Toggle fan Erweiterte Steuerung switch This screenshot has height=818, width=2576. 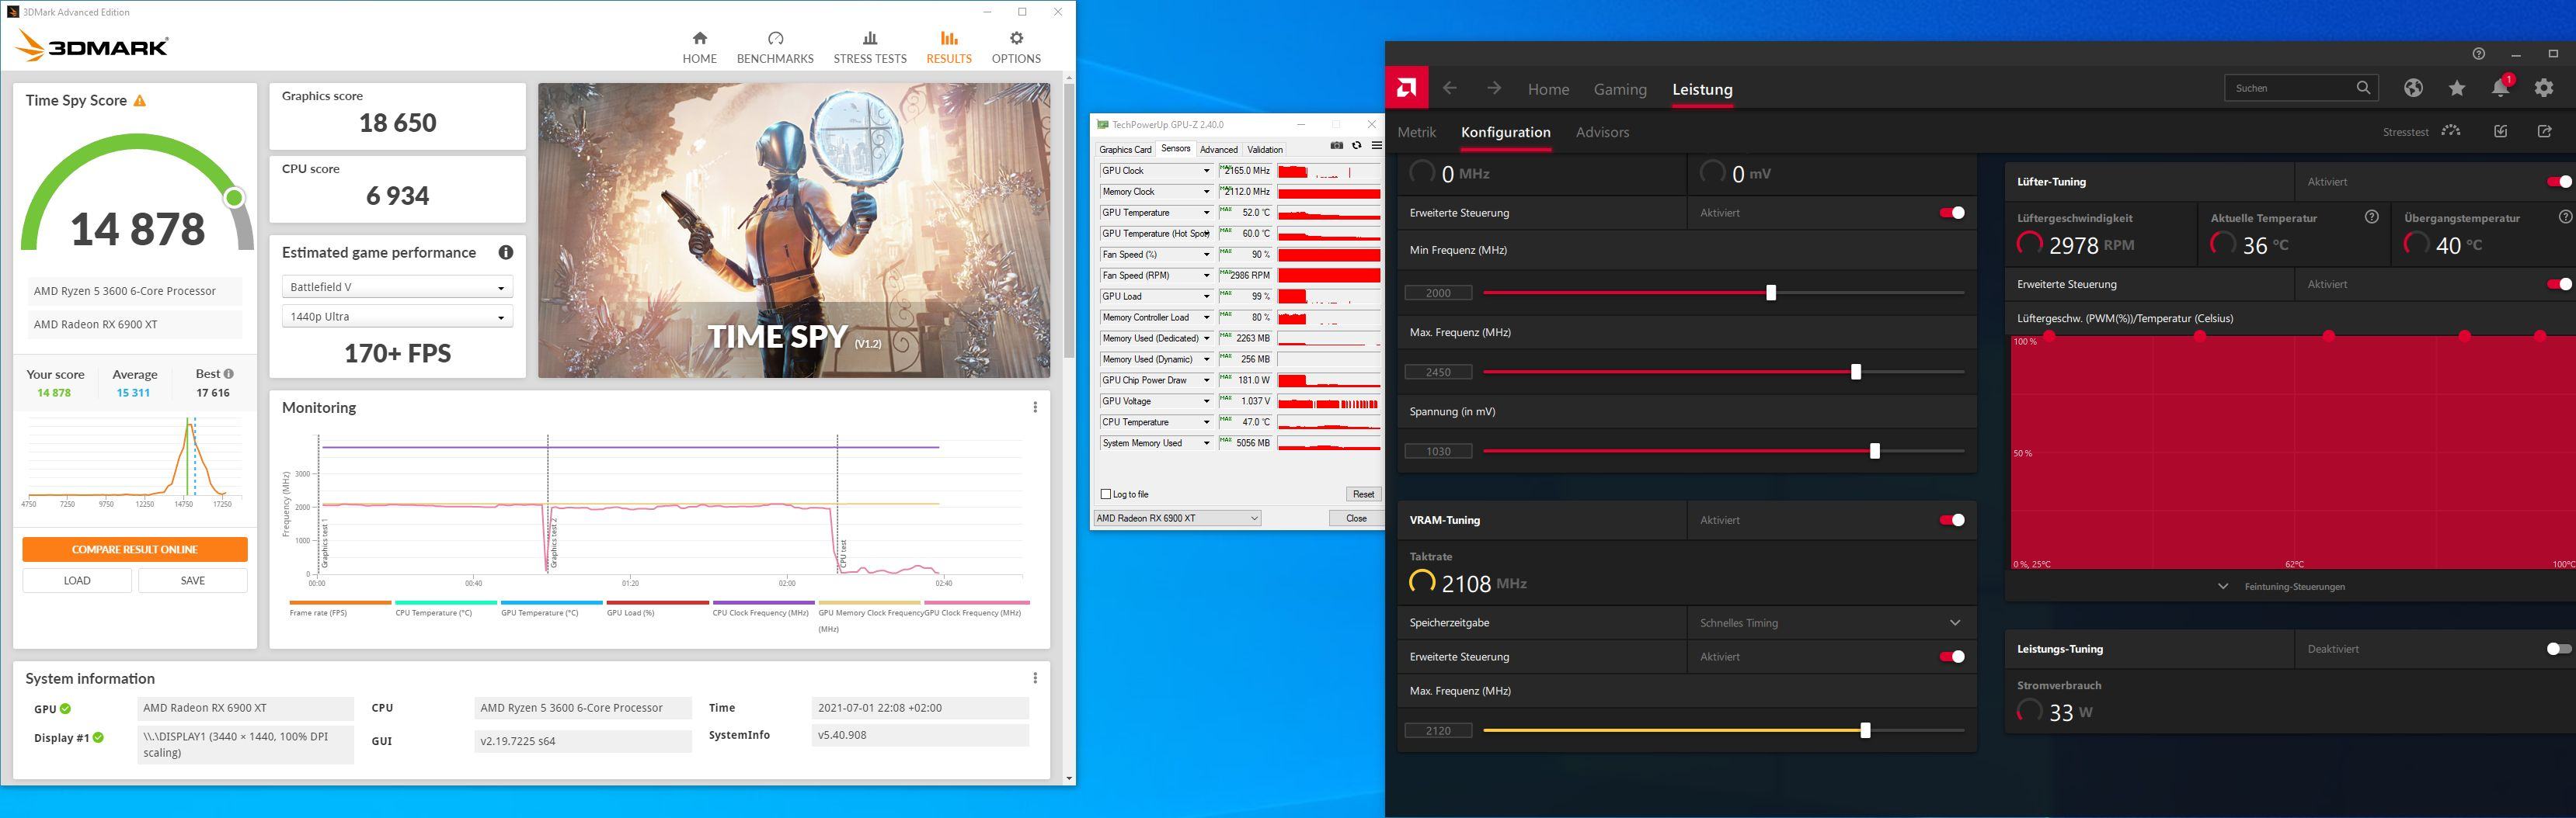pyautogui.click(x=2559, y=285)
